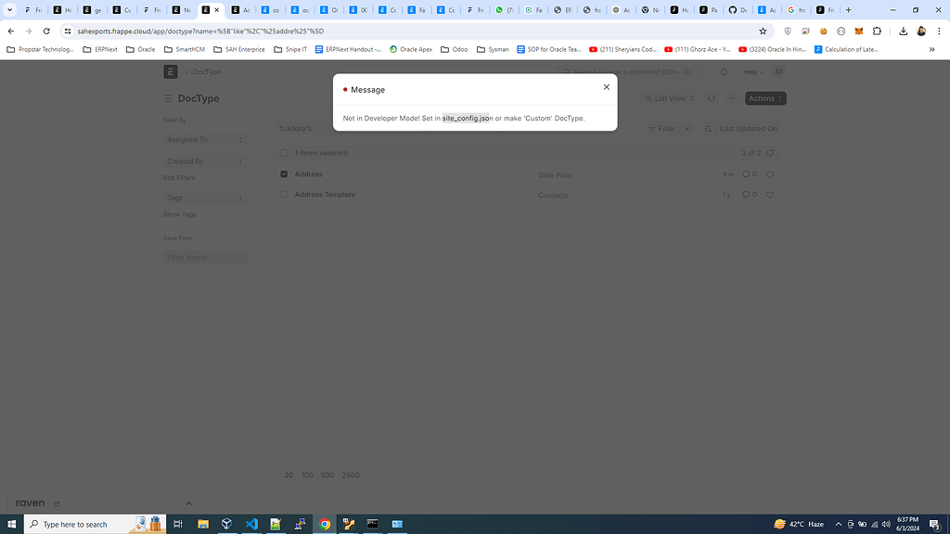Open the ellipsis menu next to refresh

[x=732, y=98]
